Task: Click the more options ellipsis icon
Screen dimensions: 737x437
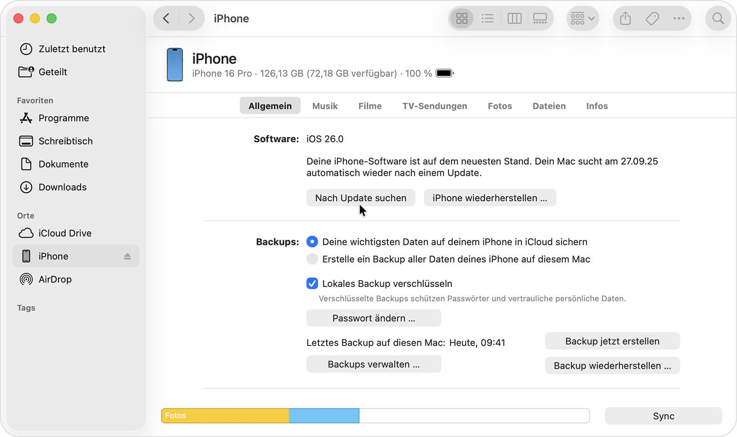Action: [679, 18]
